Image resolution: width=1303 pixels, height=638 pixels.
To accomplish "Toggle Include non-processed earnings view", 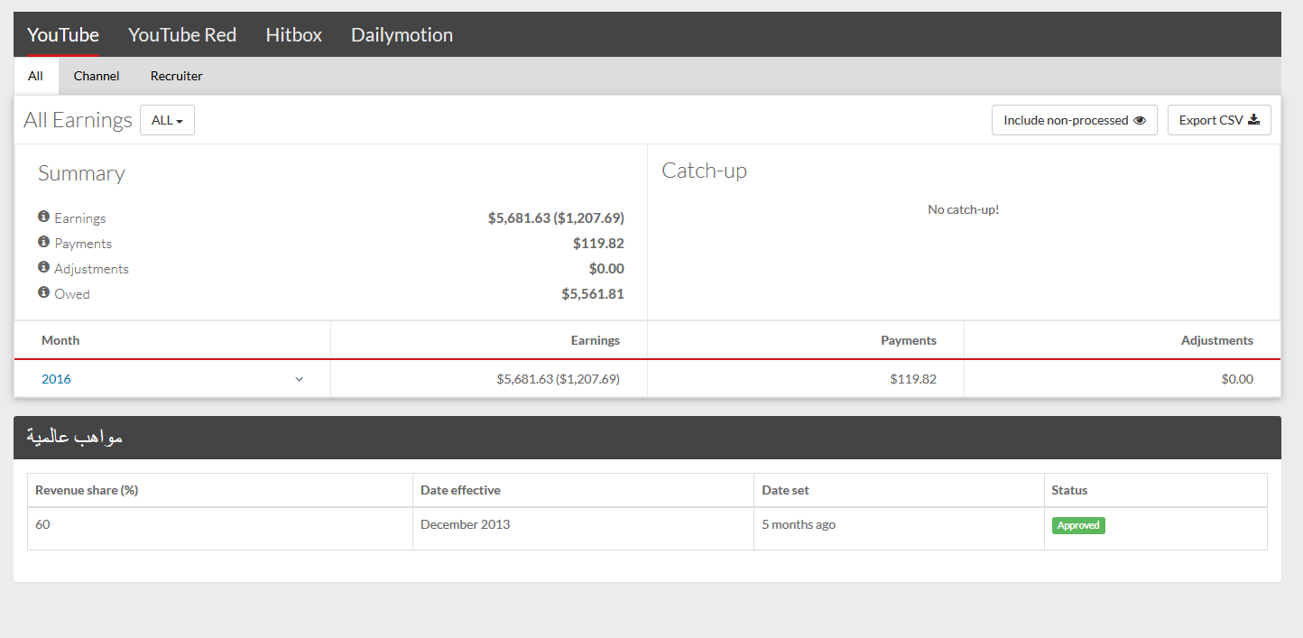I will tap(1074, 120).
